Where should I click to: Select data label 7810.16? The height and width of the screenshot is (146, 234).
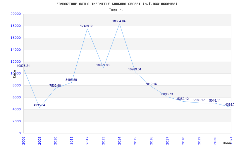coord(151,84)
